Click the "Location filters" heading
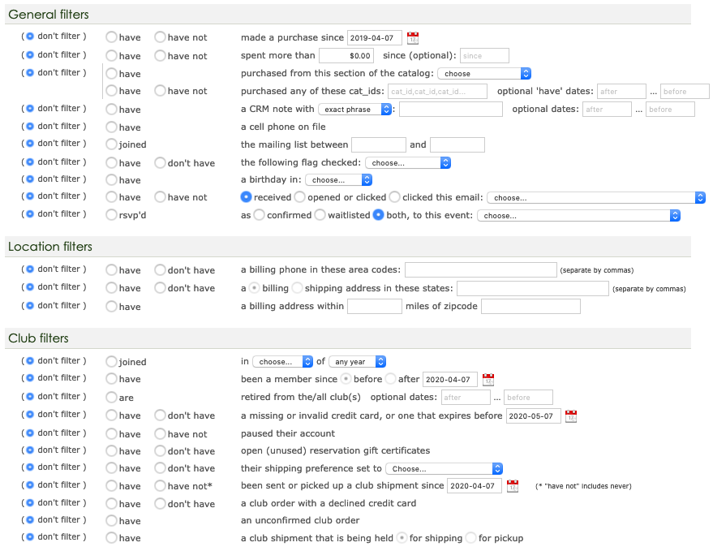The height and width of the screenshot is (551, 713). (x=50, y=247)
